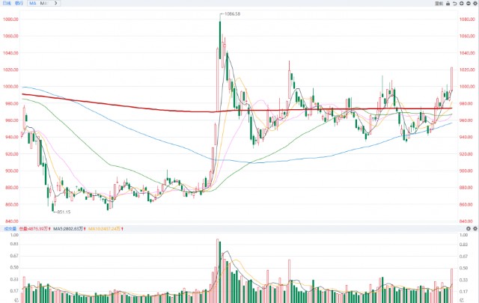
Task: Select the 日线 period label
Action: pos(6,4)
